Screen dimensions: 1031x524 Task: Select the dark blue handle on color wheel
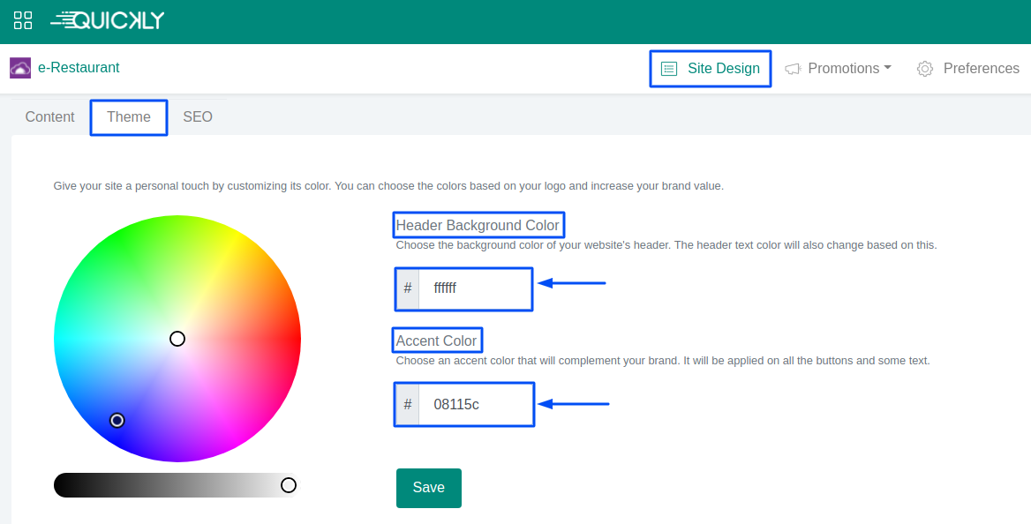tap(117, 421)
